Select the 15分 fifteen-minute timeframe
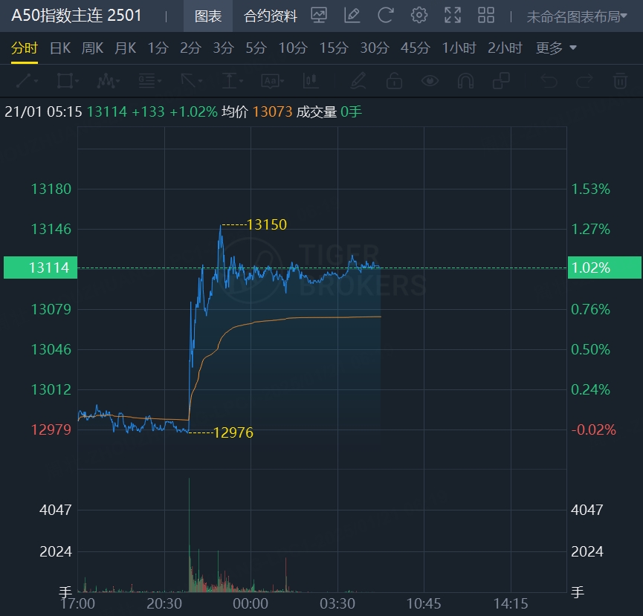The height and width of the screenshot is (616, 643). point(334,48)
